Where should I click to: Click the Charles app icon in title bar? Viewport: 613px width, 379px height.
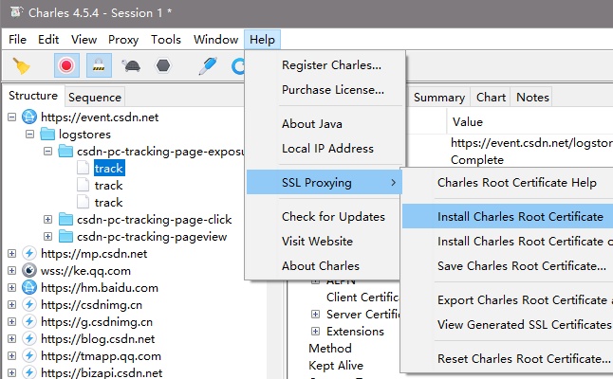tap(16, 12)
